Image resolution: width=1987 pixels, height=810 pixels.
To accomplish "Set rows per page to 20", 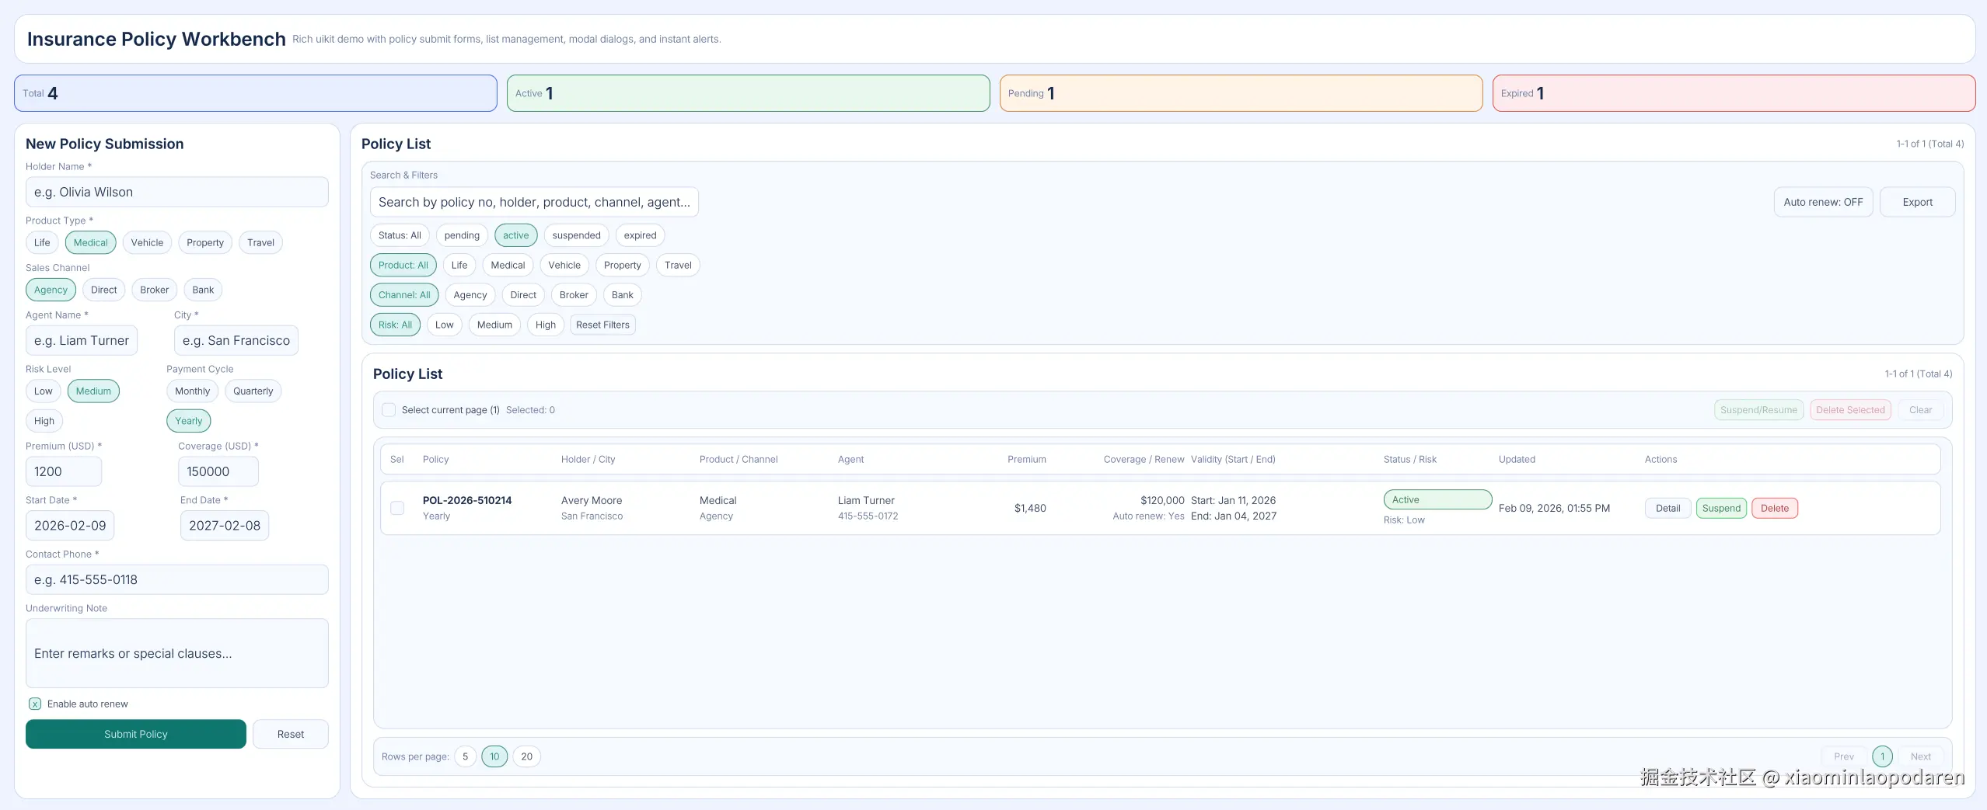I will 527,756.
